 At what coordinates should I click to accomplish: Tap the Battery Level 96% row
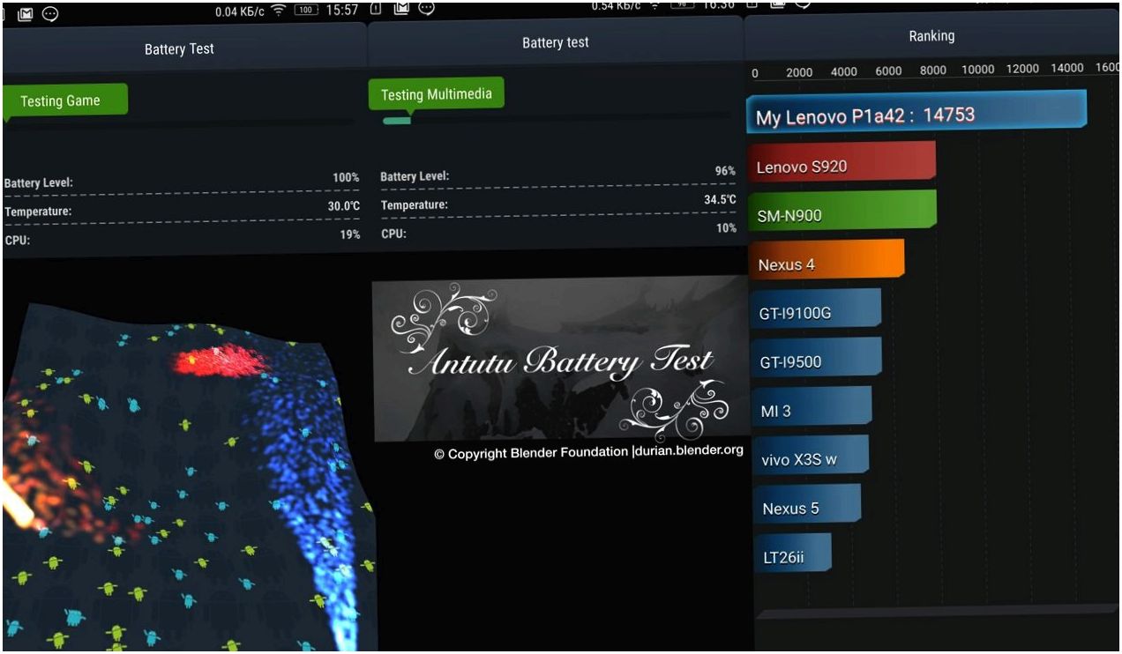557,175
